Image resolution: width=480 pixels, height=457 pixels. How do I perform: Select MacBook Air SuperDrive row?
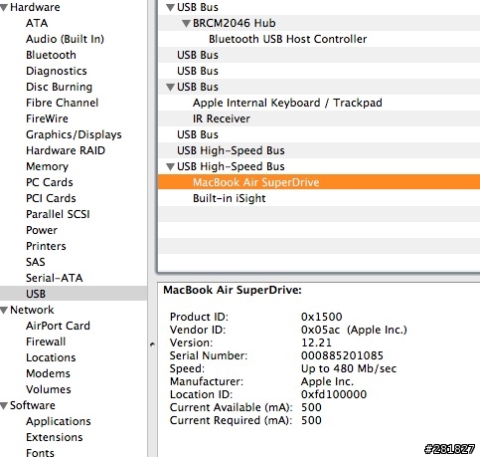(x=319, y=182)
